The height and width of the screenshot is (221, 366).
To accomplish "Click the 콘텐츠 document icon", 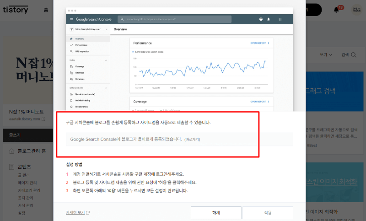I will [11, 167].
